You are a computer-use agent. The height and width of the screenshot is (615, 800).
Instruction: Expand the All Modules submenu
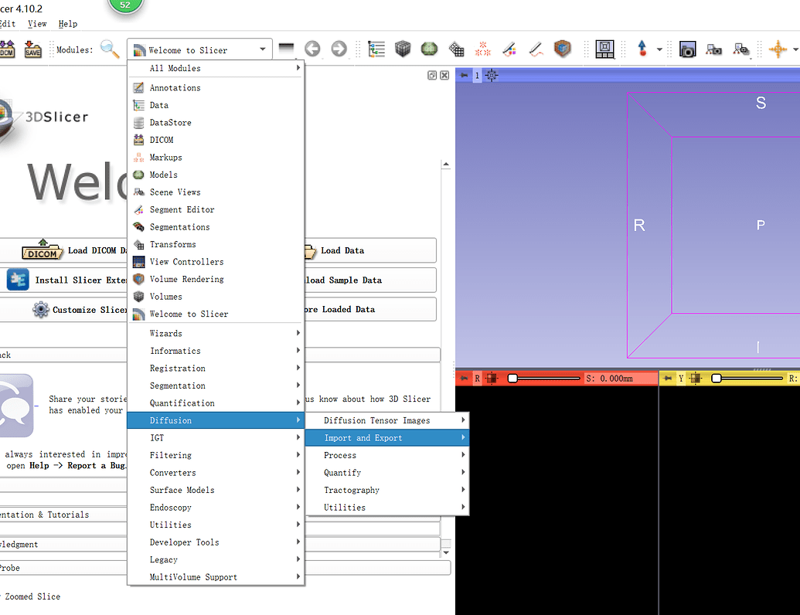pyautogui.click(x=216, y=68)
